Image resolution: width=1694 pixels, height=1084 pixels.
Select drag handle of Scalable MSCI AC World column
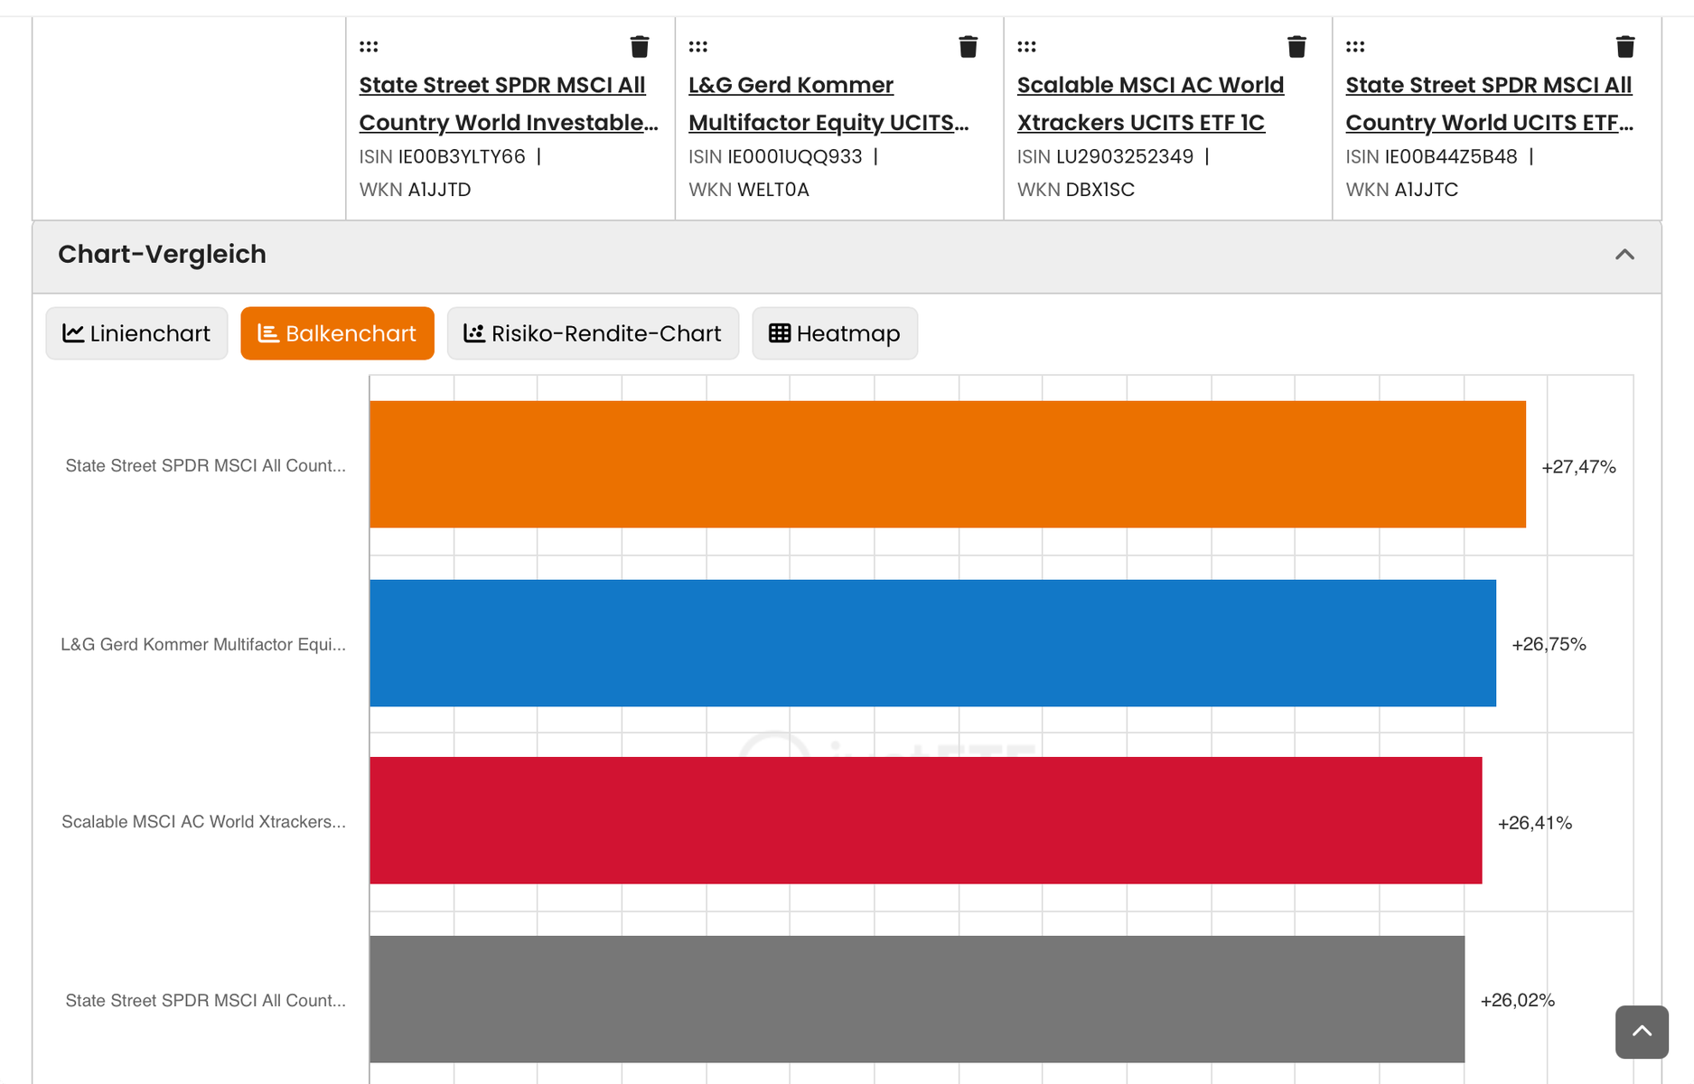point(1027,46)
